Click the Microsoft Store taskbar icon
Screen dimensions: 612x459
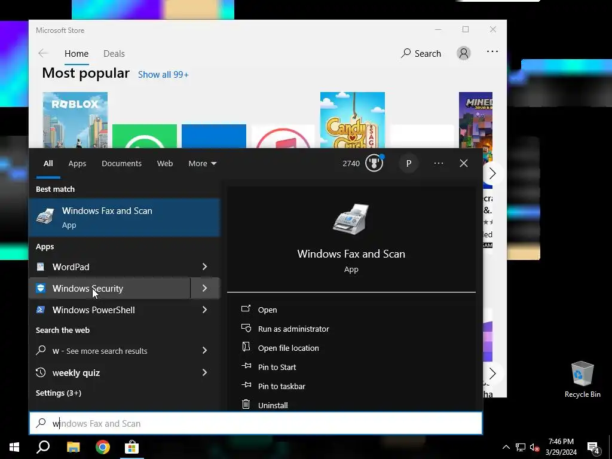[x=132, y=447]
